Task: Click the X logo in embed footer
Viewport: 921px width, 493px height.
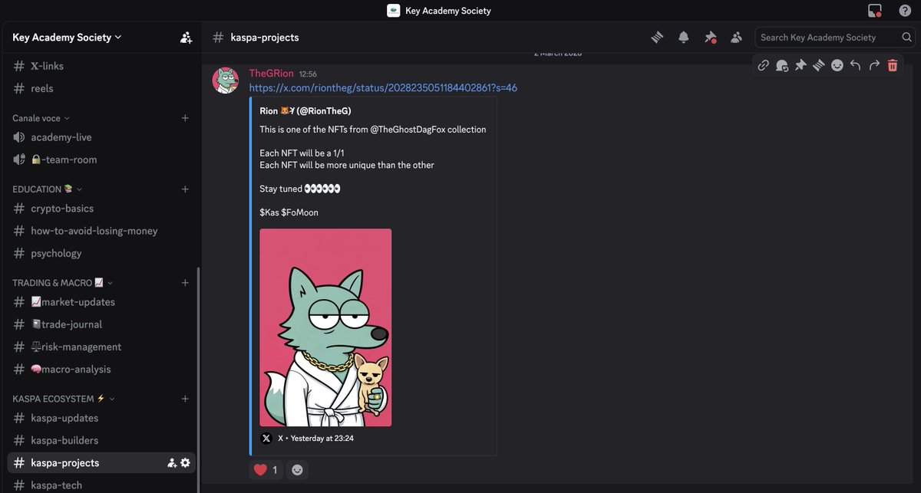Action: click(x=266, y=439)
